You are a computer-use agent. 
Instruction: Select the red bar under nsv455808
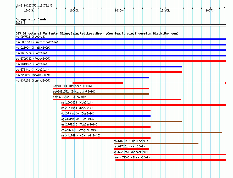(x=171, y=160)
